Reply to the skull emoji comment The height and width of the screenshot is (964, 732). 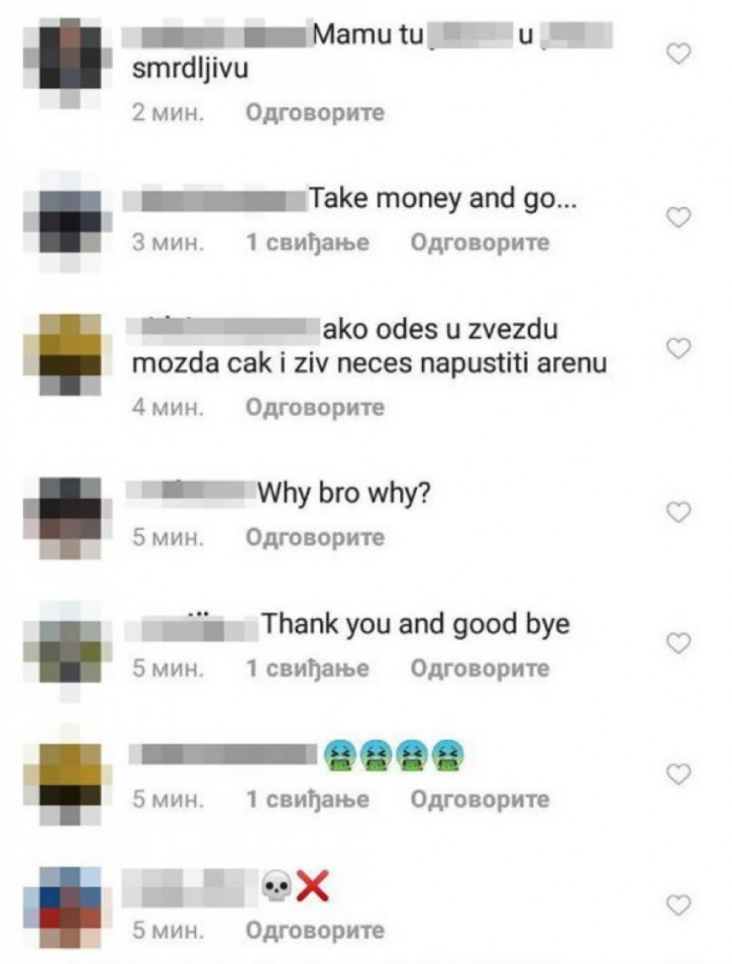coord(315,930)
